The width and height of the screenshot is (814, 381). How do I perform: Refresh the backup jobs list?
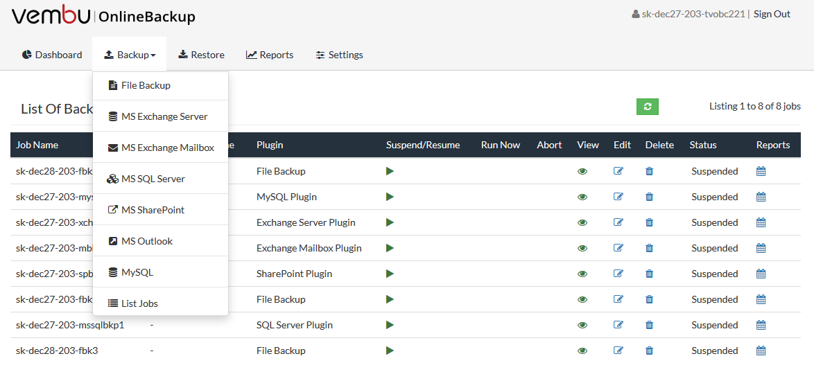pyautogui.click(x=648, y=106)
